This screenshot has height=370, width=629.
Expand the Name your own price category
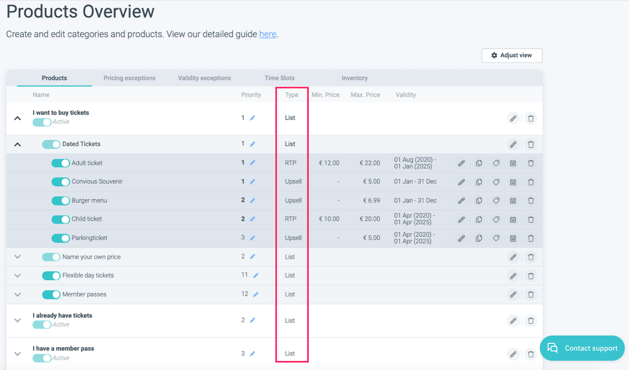[17, 257]
